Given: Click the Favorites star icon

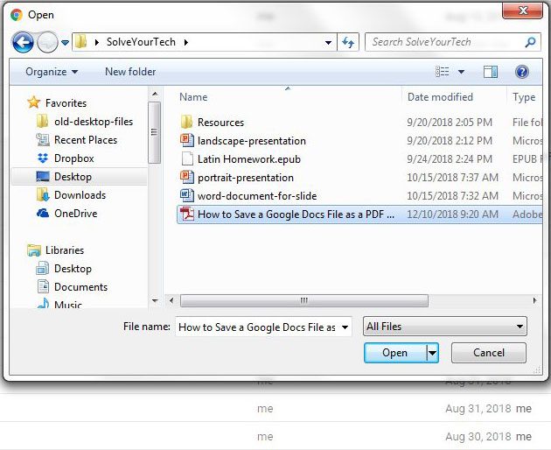Looking at the screenshot, I should 34,102.
